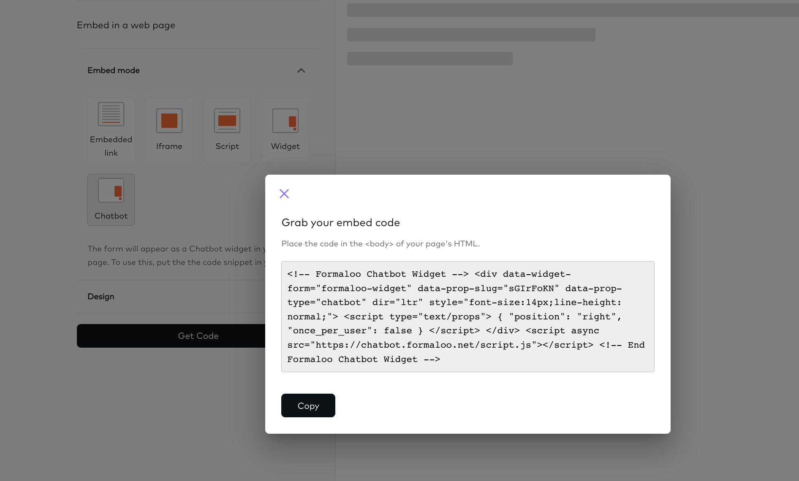This screenshot has width=799, height=481.
Task: Copy the embed code
Action: 308,405
